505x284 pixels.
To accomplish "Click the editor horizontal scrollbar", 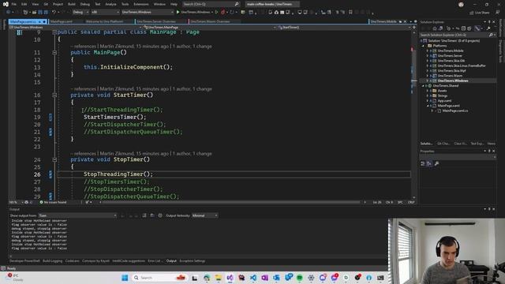I will (x=231, y=202).
